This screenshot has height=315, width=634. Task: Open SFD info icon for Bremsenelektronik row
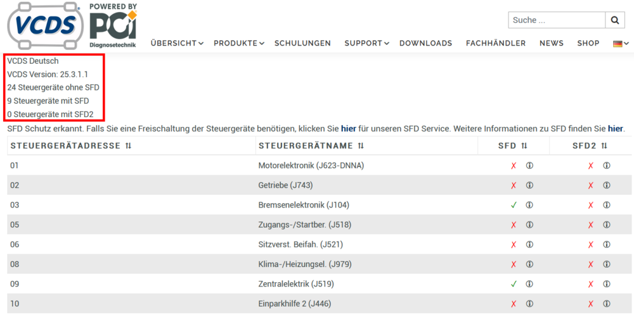pyautogui.click(x=529, y=205)
